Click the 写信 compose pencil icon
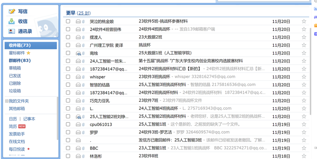Screen dimensions: 317x159 (x=12, y=11)
